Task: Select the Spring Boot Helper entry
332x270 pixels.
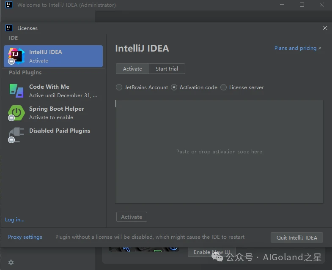Action: point(53,113)
